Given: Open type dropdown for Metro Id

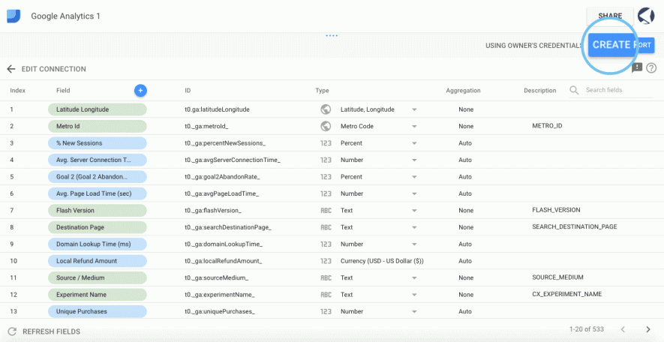Looking at the screenshot, I should pyautogui.click(x=414, y=127).
